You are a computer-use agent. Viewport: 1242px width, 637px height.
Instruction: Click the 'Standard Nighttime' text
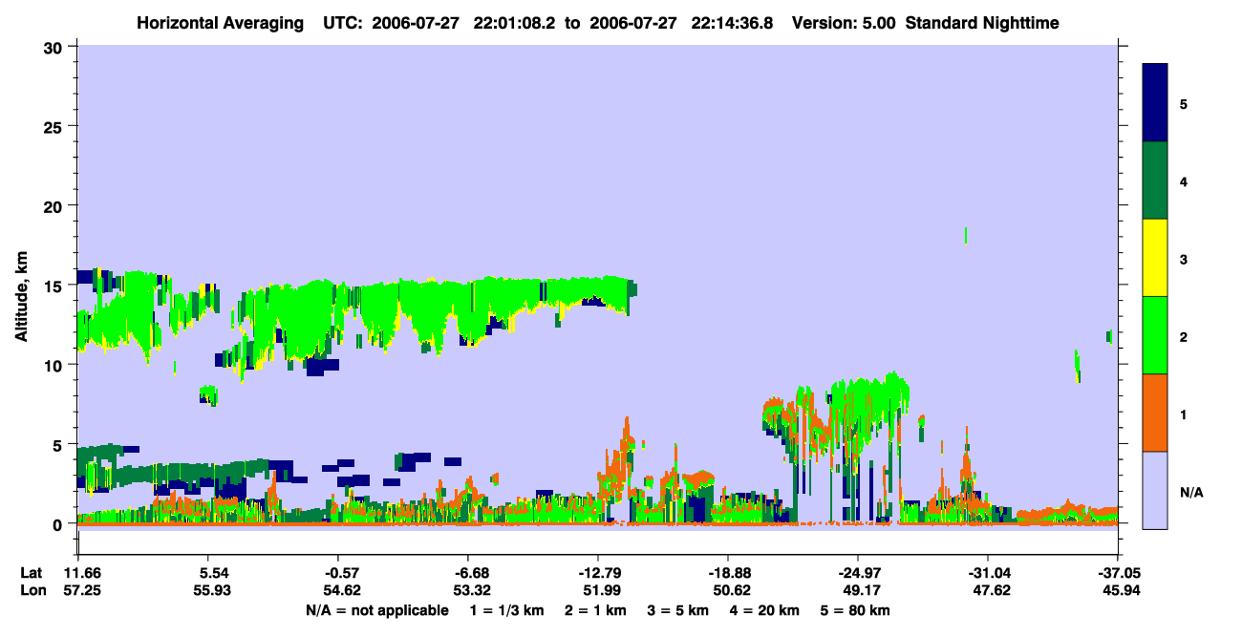pos(981,22)
